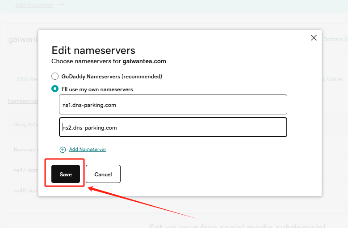348x228 pixels.
Task: Click the plus icon beside Add Nameserver
Action: coord(63,150)
